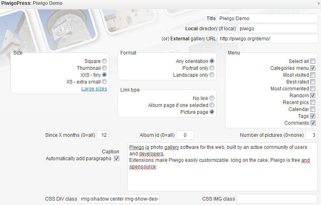Enable the Most visited checkbox
The width and height of the screenshot is (321, 205).
(313, 75)
